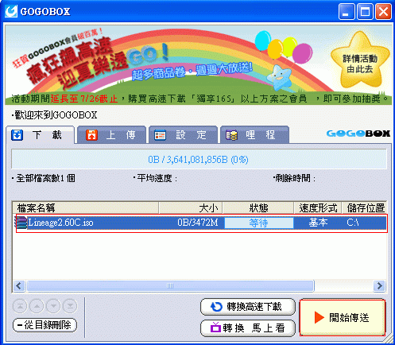Click the 檔案名稱 column header
Screen dimensions: 395x345
point(85,207)
